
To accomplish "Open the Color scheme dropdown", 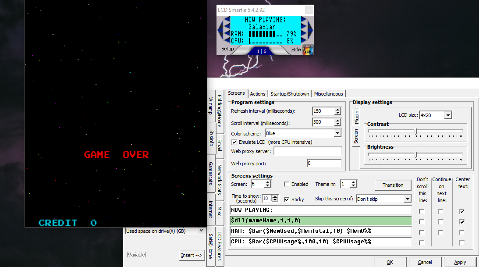I will point(337,133).
